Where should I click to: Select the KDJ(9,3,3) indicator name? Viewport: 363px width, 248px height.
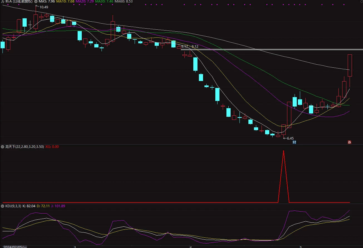13,206
